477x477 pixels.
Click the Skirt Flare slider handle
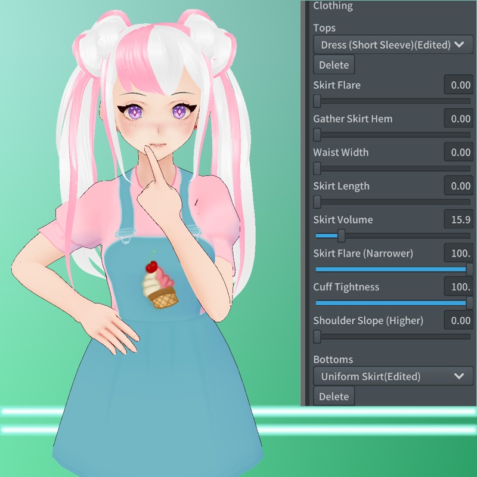(x=318, y=101)
